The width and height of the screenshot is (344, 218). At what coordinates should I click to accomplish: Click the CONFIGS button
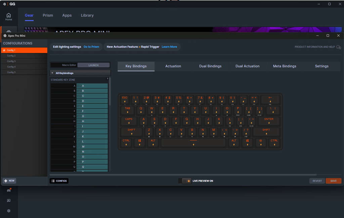(x=59, y=181)
